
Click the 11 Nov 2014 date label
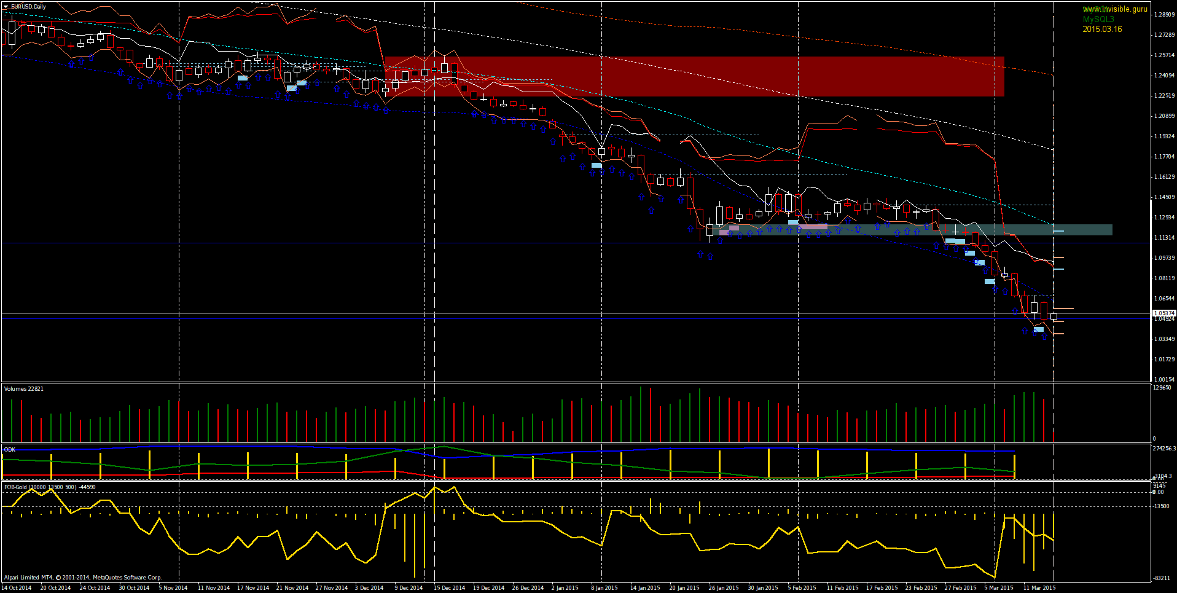click(x=214, y=588)
